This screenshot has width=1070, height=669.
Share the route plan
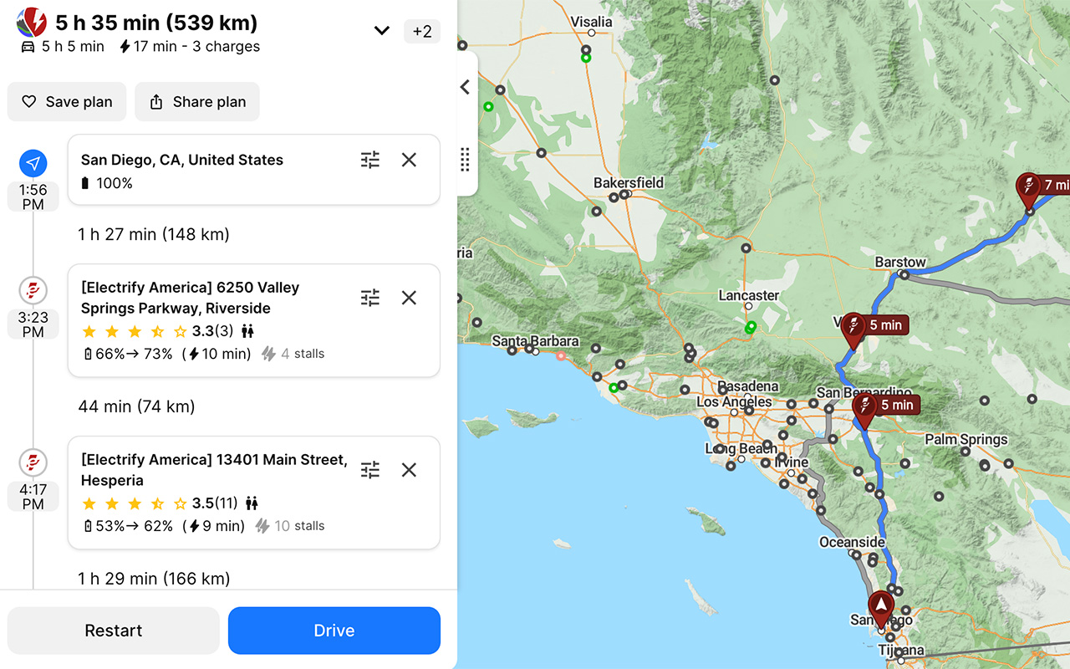[196, 101]
